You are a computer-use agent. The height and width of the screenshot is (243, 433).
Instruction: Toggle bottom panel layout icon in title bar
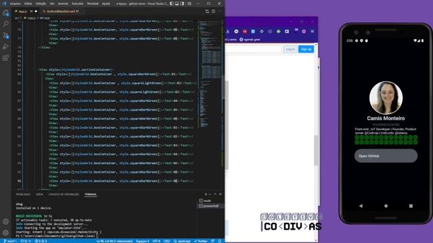pos(177,3)
